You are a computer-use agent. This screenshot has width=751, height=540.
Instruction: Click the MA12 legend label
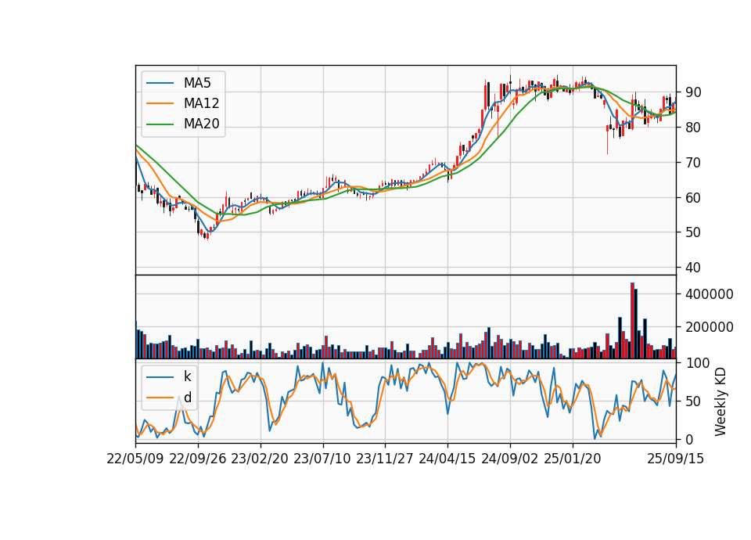pyautogui.click(x=201, y=103)
